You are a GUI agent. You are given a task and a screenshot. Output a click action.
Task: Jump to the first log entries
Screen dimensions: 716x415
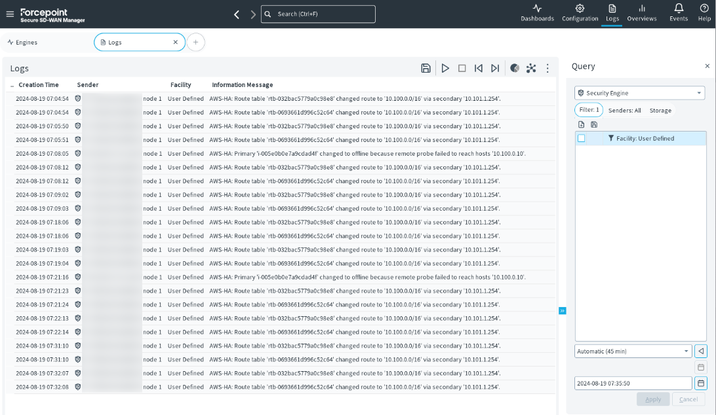[x=479, y=69]
